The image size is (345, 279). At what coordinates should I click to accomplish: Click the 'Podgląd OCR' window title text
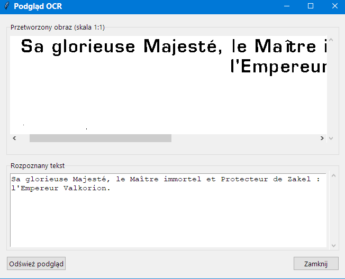pos(38,6)
